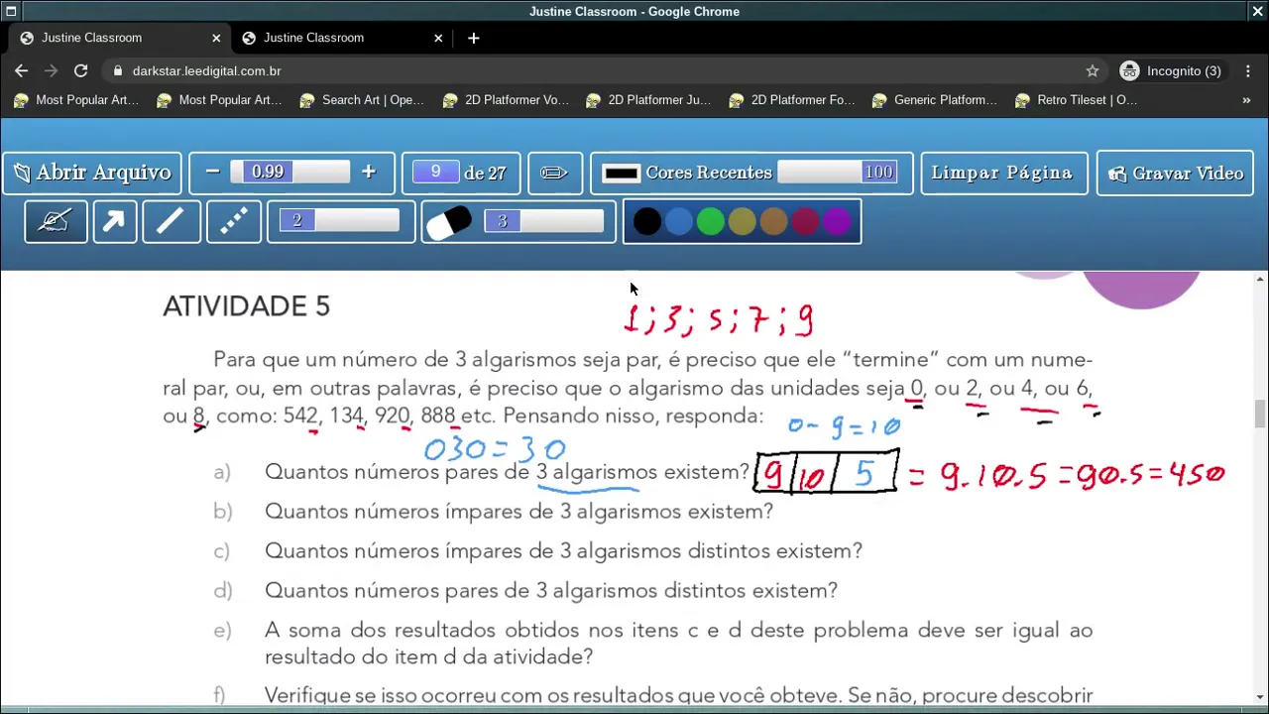Bookmark this page with the star icon
Image resolution: width=1269 pixels, height=714 pixels.
[1092, 70]
